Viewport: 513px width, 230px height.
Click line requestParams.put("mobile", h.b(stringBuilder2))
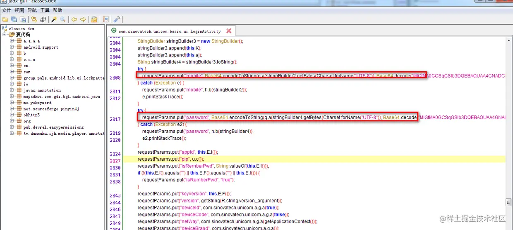click(x=194, y=89)
